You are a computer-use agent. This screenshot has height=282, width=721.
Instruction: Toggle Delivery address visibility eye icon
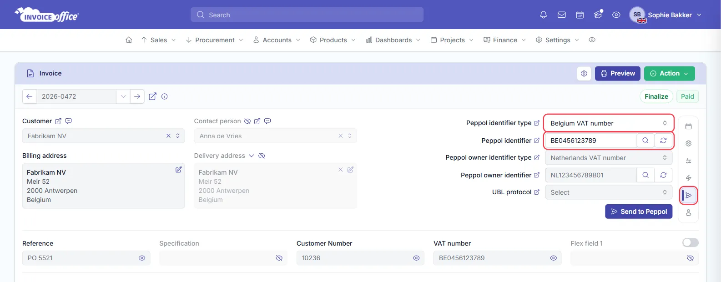(262, 156)
